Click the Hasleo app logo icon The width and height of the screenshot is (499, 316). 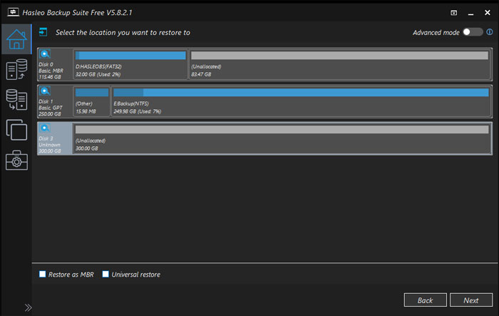tap(13, 12)
